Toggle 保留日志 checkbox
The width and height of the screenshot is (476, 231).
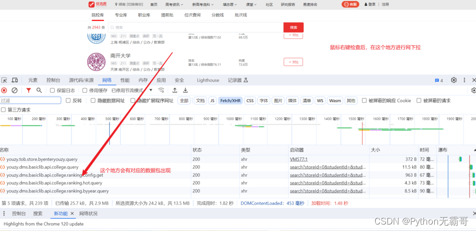[x=52, y=90]
